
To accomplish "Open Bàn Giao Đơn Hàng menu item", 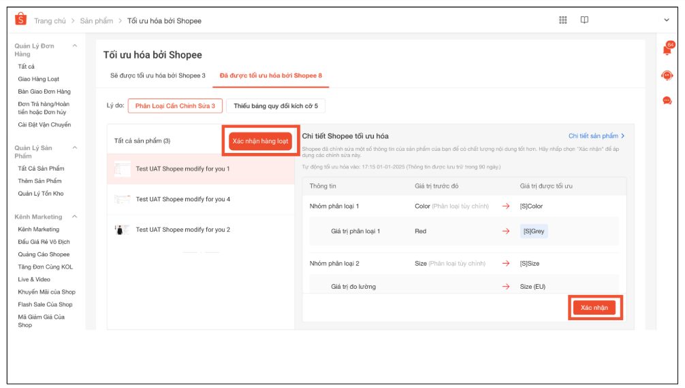I will pyautogui.click(x=44, y=92).
